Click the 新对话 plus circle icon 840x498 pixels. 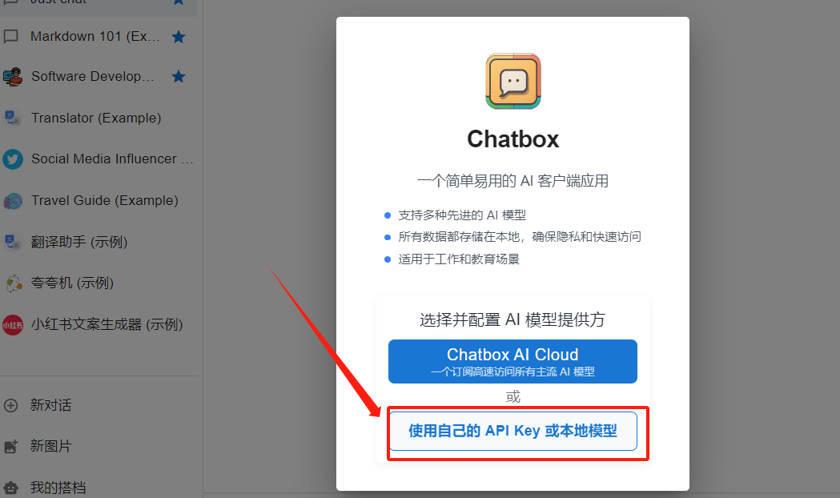tap(10, 405)
